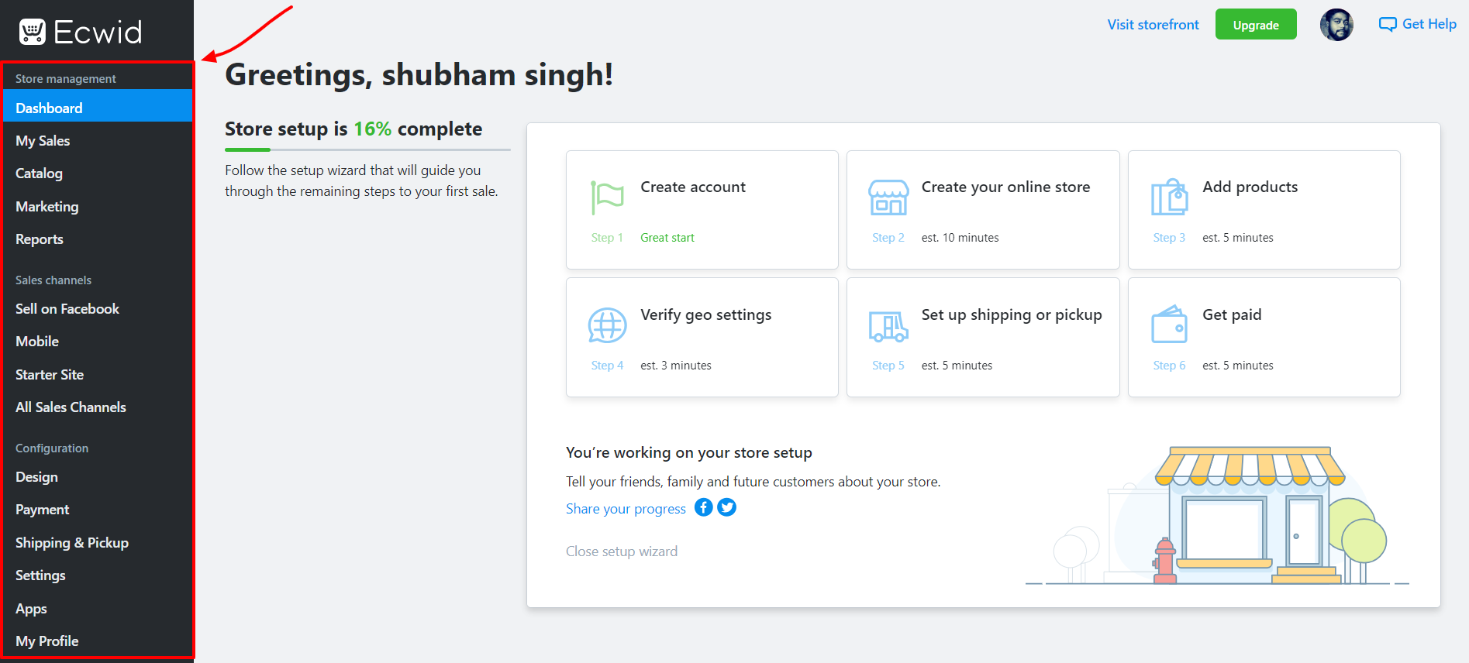Follow the Visit storefront link

(1153, 25)
